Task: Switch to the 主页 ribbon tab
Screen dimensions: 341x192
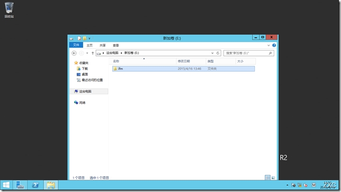Action: (89, 45)
